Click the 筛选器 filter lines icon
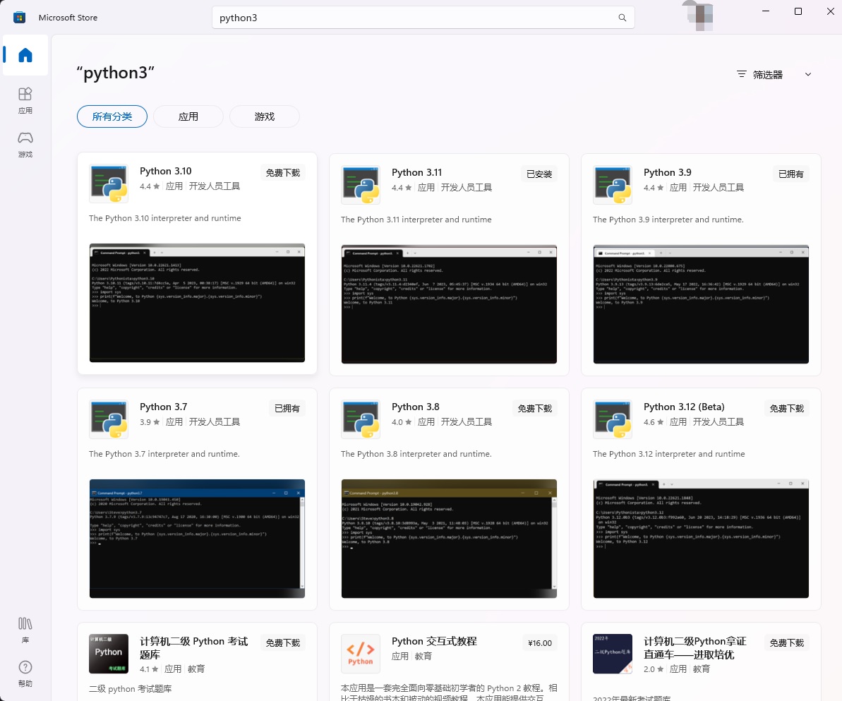Screen dimensions: 842x701 tap(742, 74)
